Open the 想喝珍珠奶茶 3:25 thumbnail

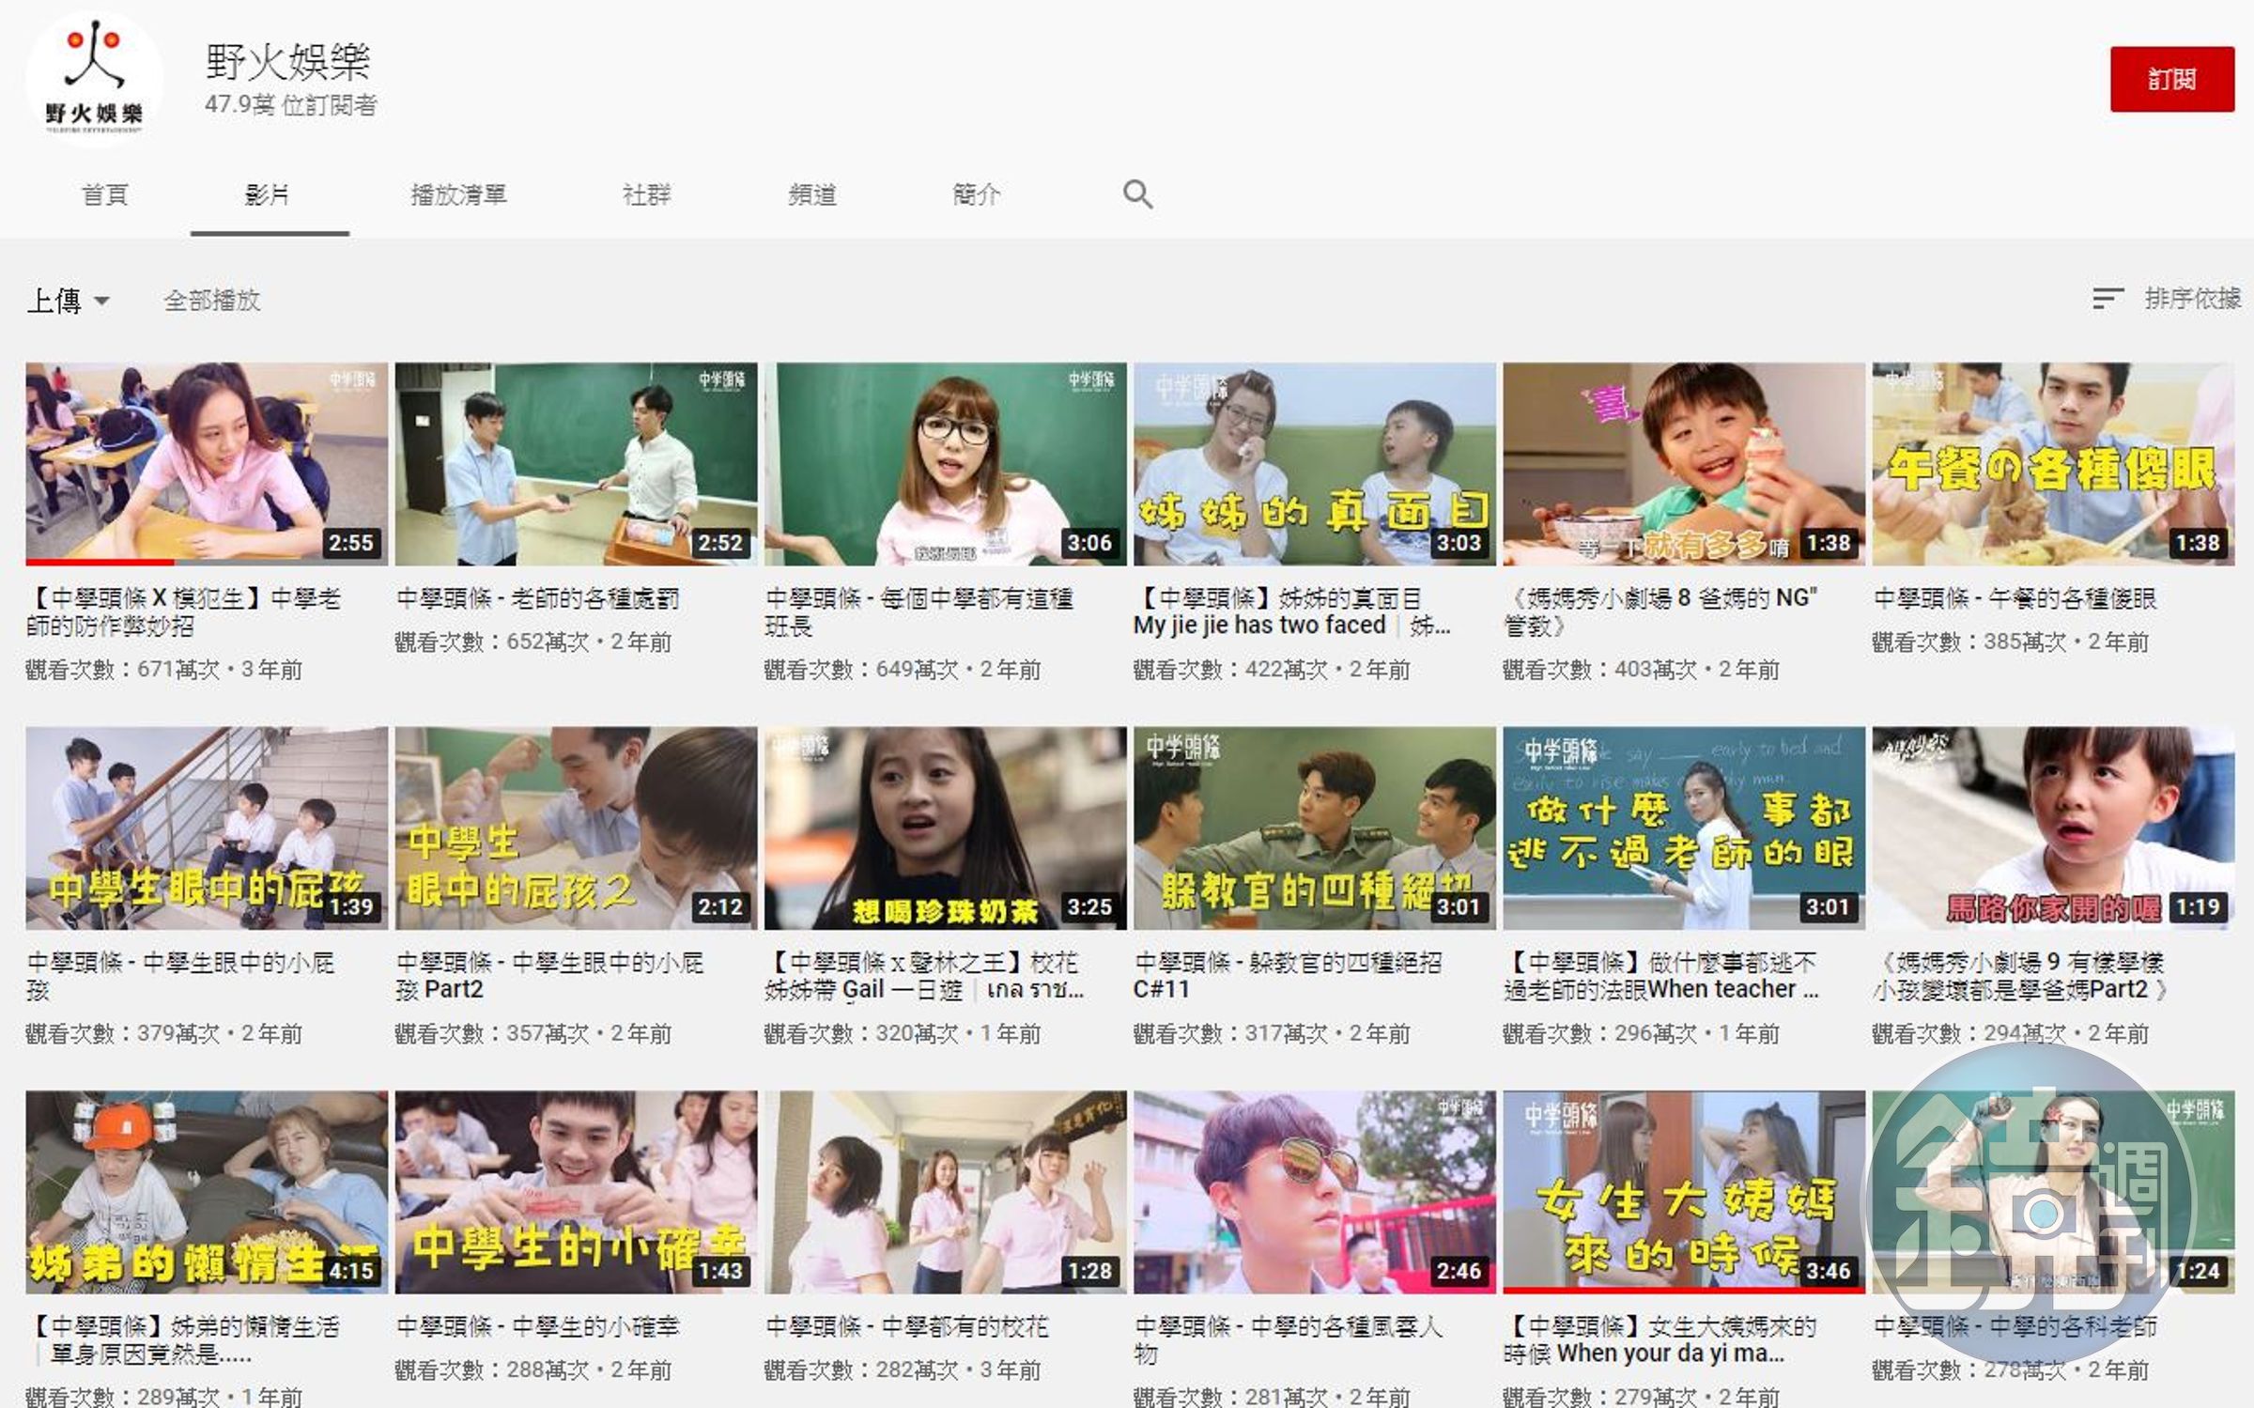coord(945,828)
